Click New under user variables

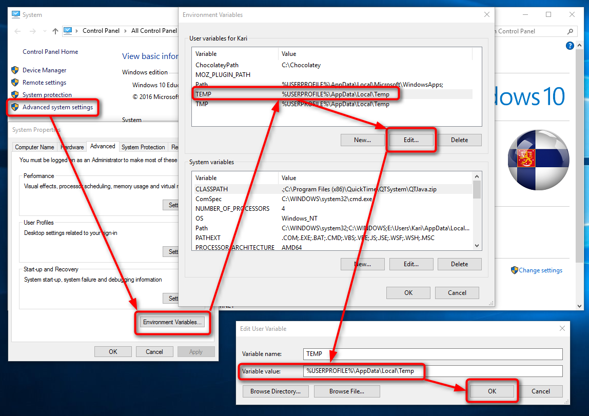(363, 140)
